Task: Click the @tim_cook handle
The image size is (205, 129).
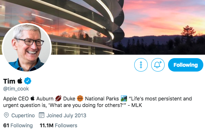Action: [x=16, y=89]
